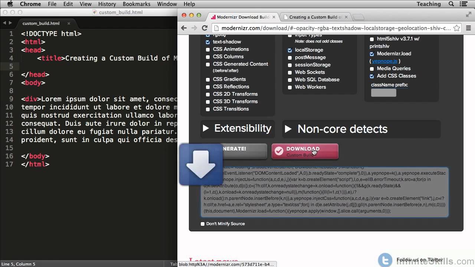The image size is (475, 267).
Task: Open the notification list icon in menu bar
Action: (x=464, y=4)
